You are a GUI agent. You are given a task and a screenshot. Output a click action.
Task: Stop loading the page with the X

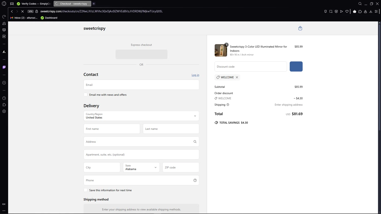(x=22, y=11)
